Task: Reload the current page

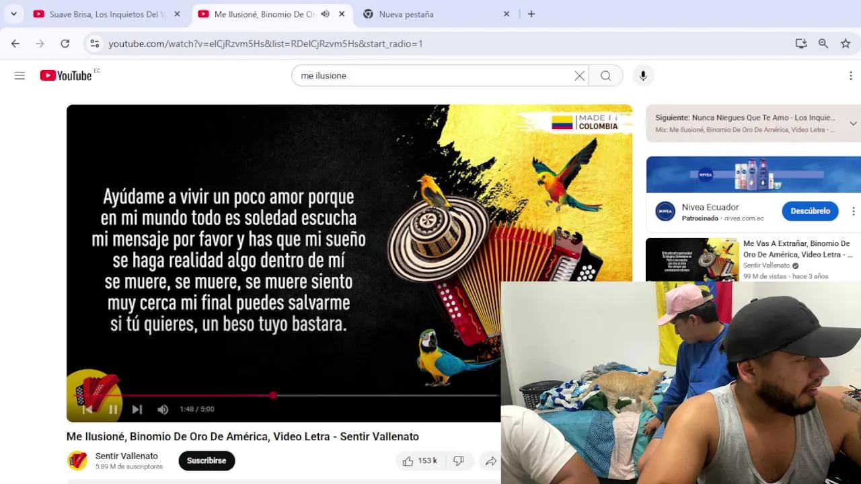Action: coord(65,44)
